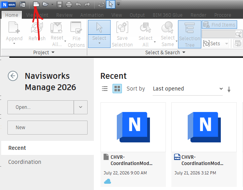
Task: Click the Undo arrow icon
Action: coord(78,4)
